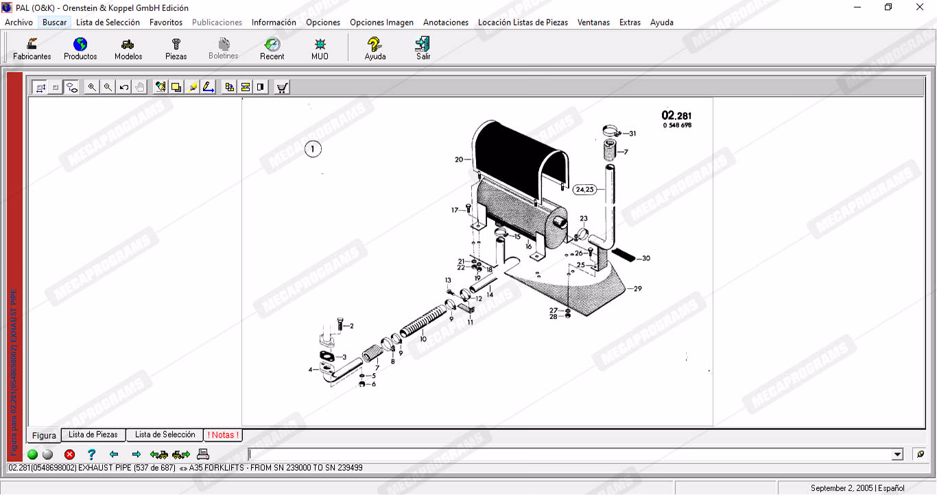Switch to the Lista de Piezas tab
This screenshot has width=937, height=495.
[93, 435]
